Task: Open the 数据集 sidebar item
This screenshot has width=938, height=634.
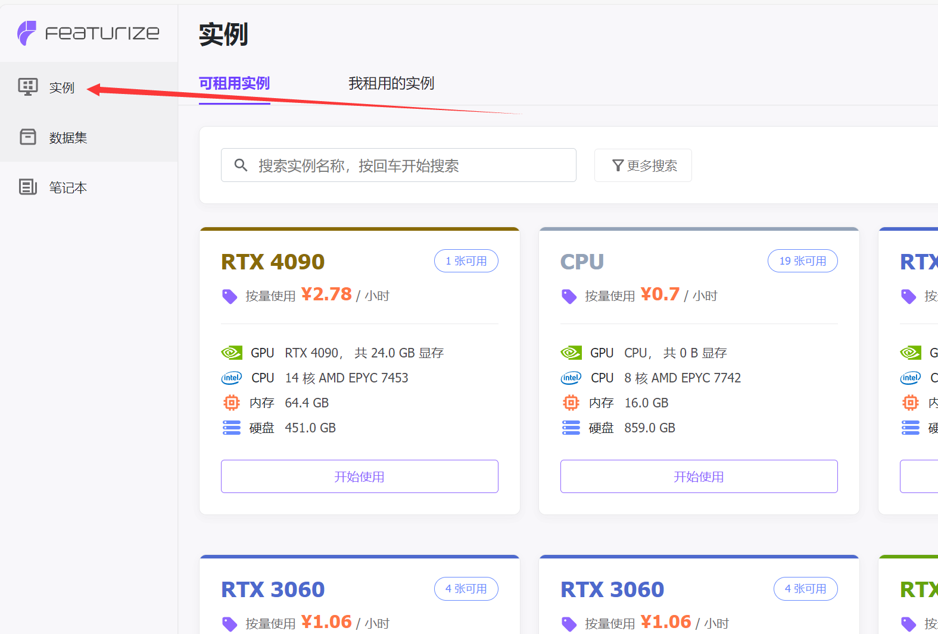Action: (x=89, y=137)
